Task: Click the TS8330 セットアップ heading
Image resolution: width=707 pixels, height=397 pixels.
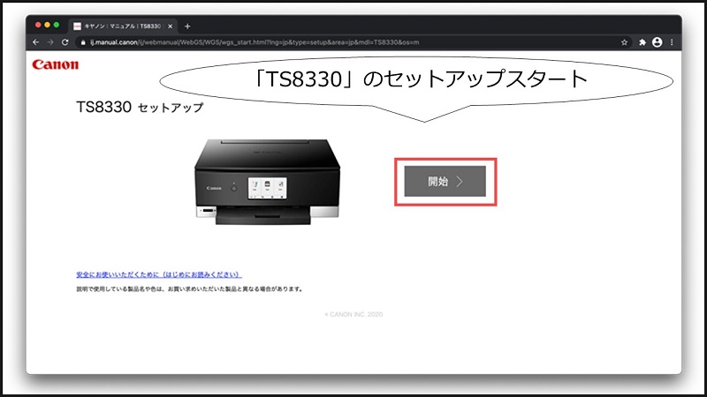Action: point(140,107)
